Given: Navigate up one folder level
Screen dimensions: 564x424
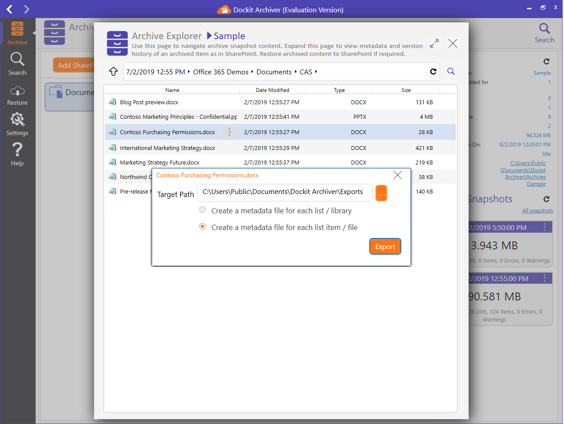Looking at the screenshot, I should coord(113,71).
